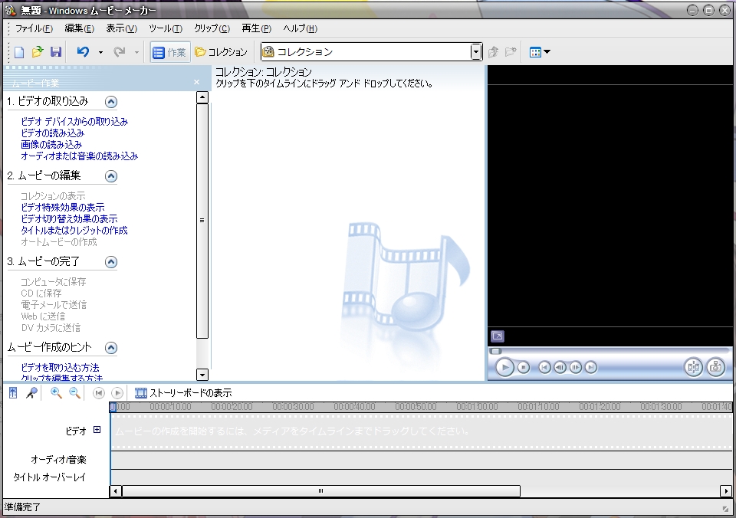736x518 pixels.
Task: Click 画像の読み込み link
Action: click(51, 145)
